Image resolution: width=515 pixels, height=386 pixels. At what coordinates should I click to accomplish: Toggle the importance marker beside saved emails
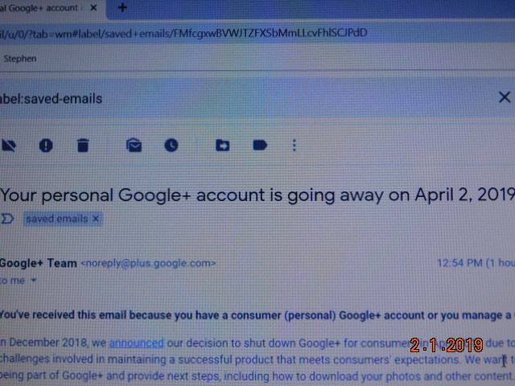7,219
